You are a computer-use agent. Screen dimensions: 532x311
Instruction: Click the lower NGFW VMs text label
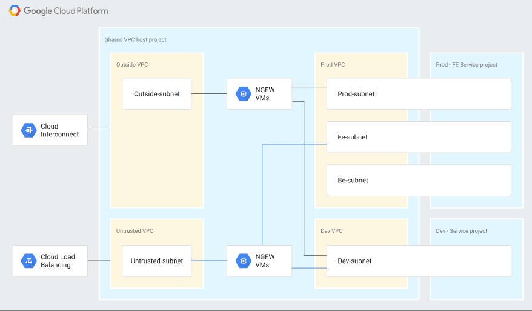(x=265, y=261)
